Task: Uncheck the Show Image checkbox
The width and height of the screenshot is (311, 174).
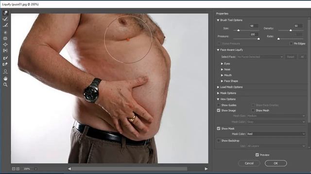Action: tap(219, 111)
